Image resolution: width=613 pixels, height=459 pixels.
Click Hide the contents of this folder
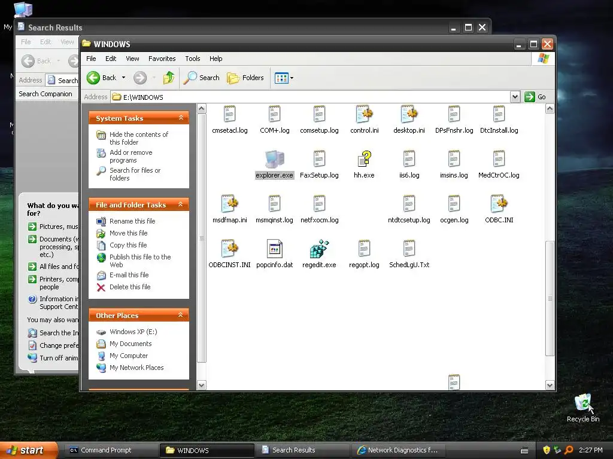click(x=138, y=138)
